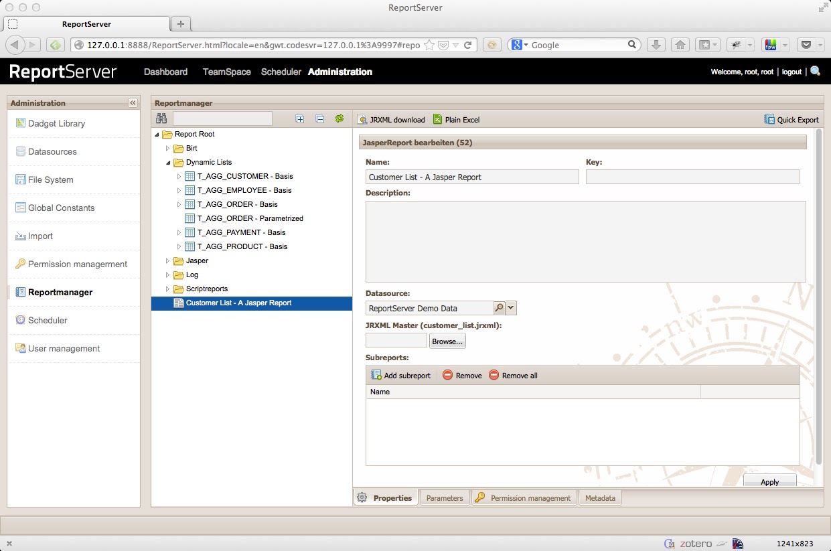
Task: Collapse the Administration panel with double-arrow icon
Action: pos(133,102)
